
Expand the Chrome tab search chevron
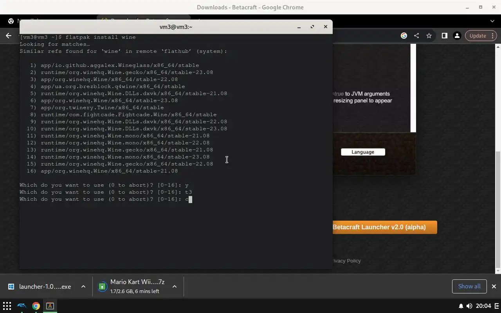click(x=492, y=21)
